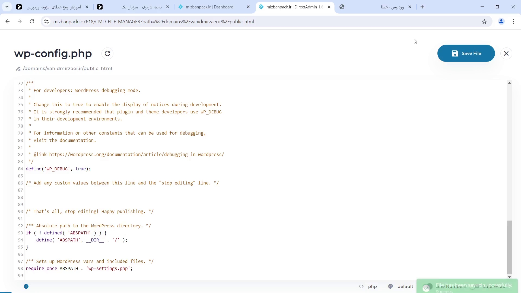Close the DirectAdmin tab
Viewport: 521px width, 293px height.
(329, 7)
